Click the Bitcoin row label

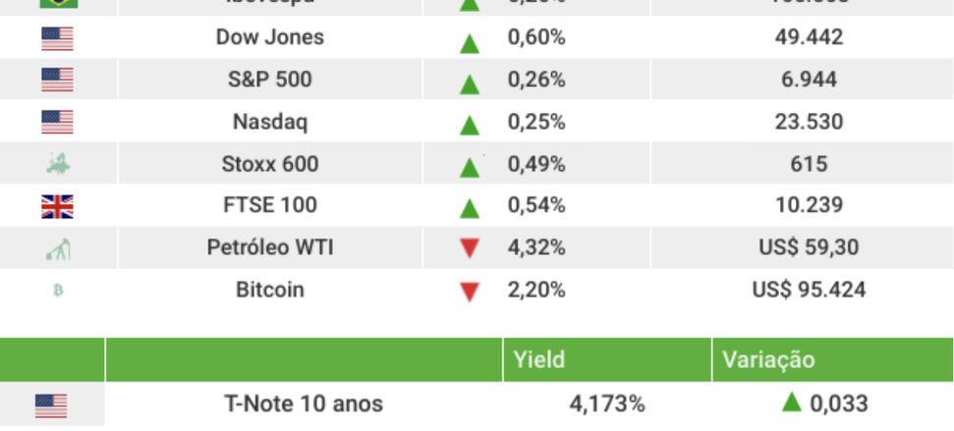point(270,290)
